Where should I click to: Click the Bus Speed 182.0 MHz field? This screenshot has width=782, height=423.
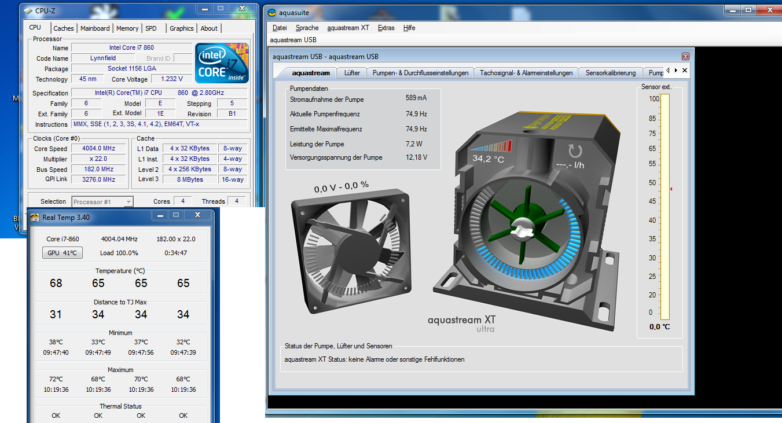99,170
